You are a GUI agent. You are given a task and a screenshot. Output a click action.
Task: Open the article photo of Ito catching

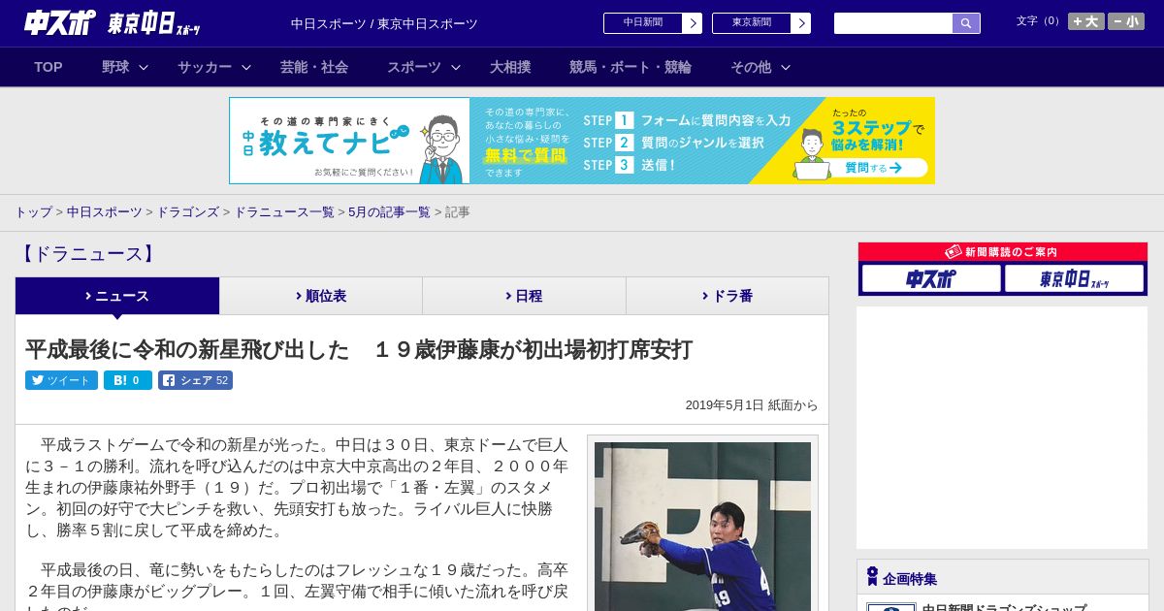point(702,527)
